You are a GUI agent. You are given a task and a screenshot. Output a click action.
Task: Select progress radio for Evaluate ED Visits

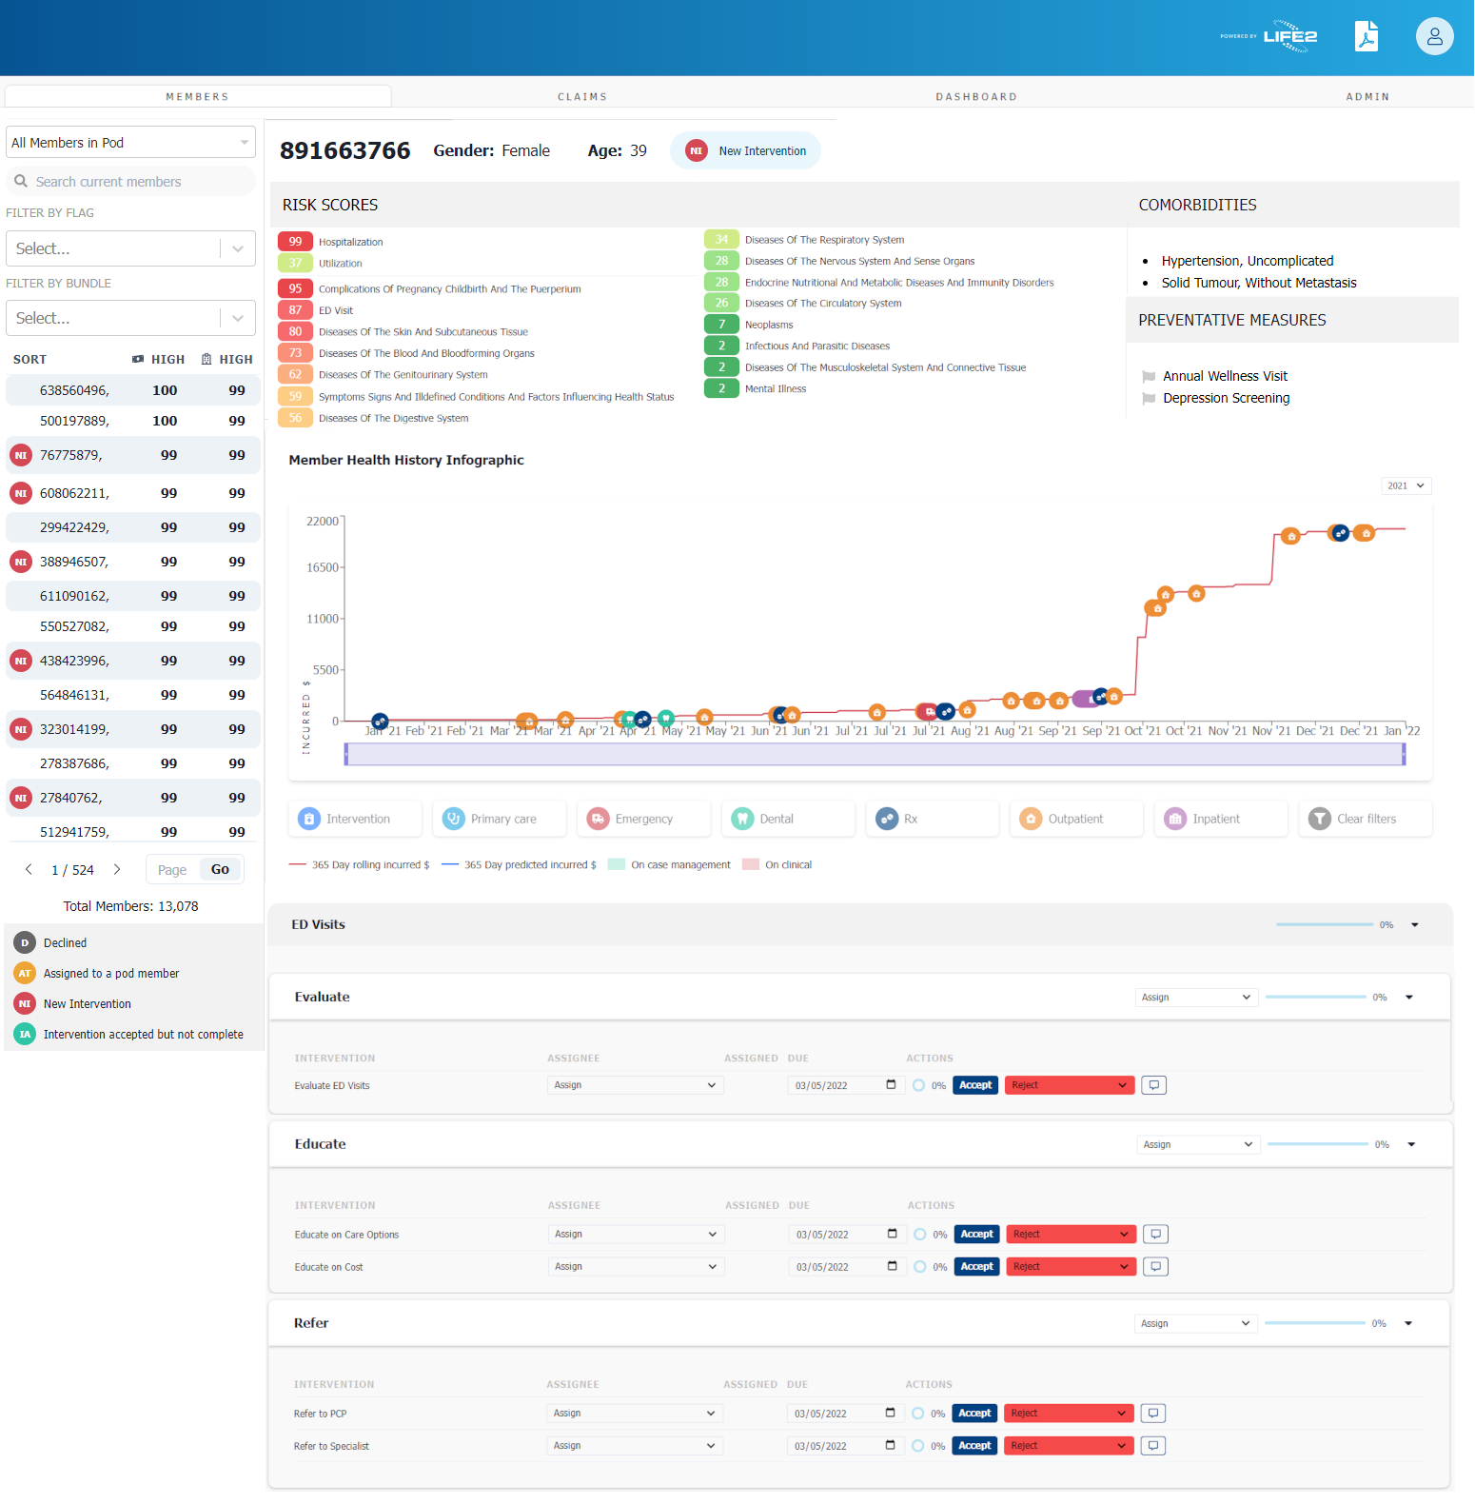pyautogui.click(x=918, y=1085)
